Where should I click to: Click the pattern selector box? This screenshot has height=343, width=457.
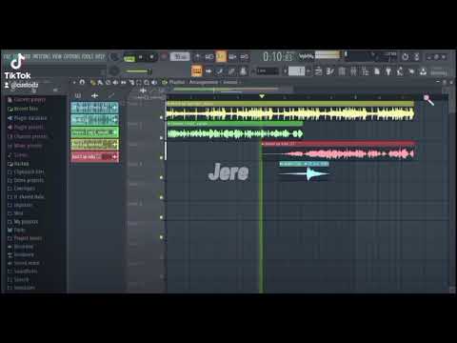[297, 71]
